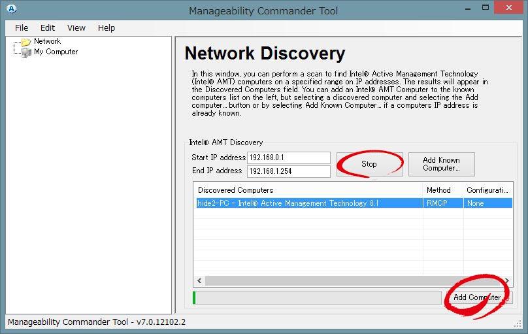Click the End IP address field
528x334 pixels.
tap(289, 171)
